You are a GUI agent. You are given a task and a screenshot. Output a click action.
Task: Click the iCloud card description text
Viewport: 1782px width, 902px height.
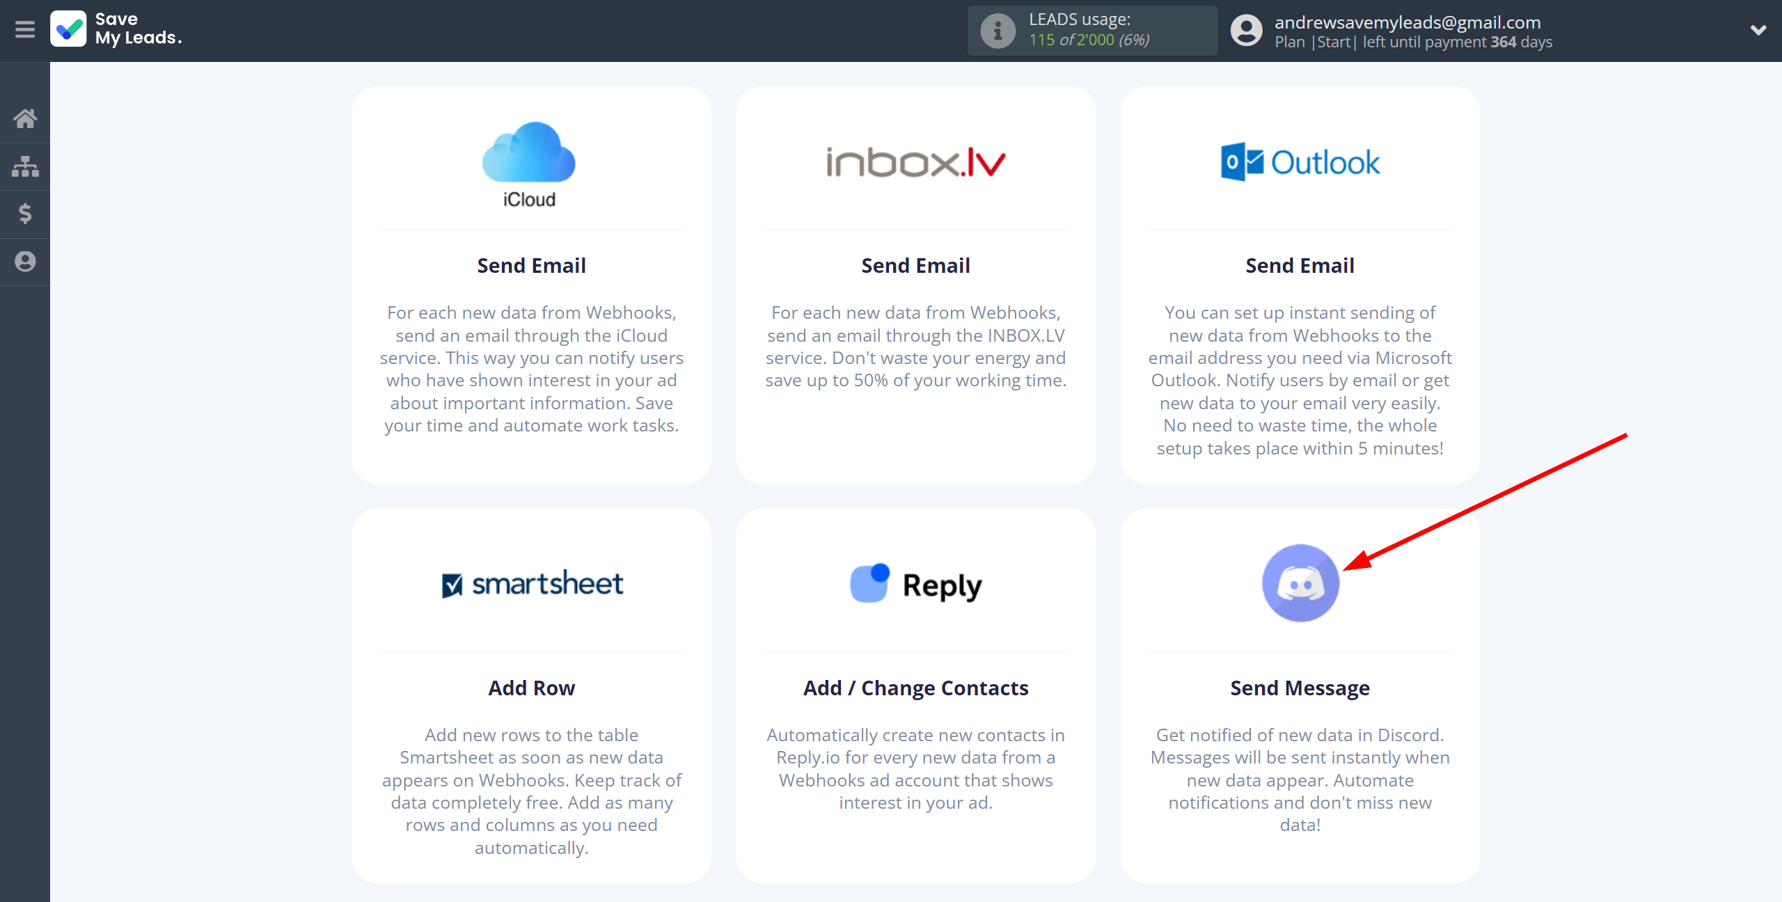(x=531, y=369)
